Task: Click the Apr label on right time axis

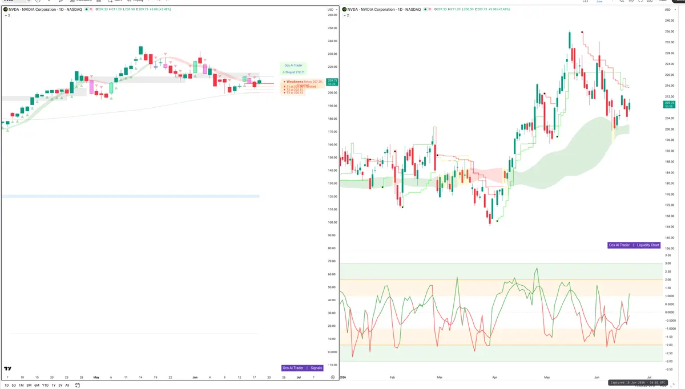Action: click(494, 377)
